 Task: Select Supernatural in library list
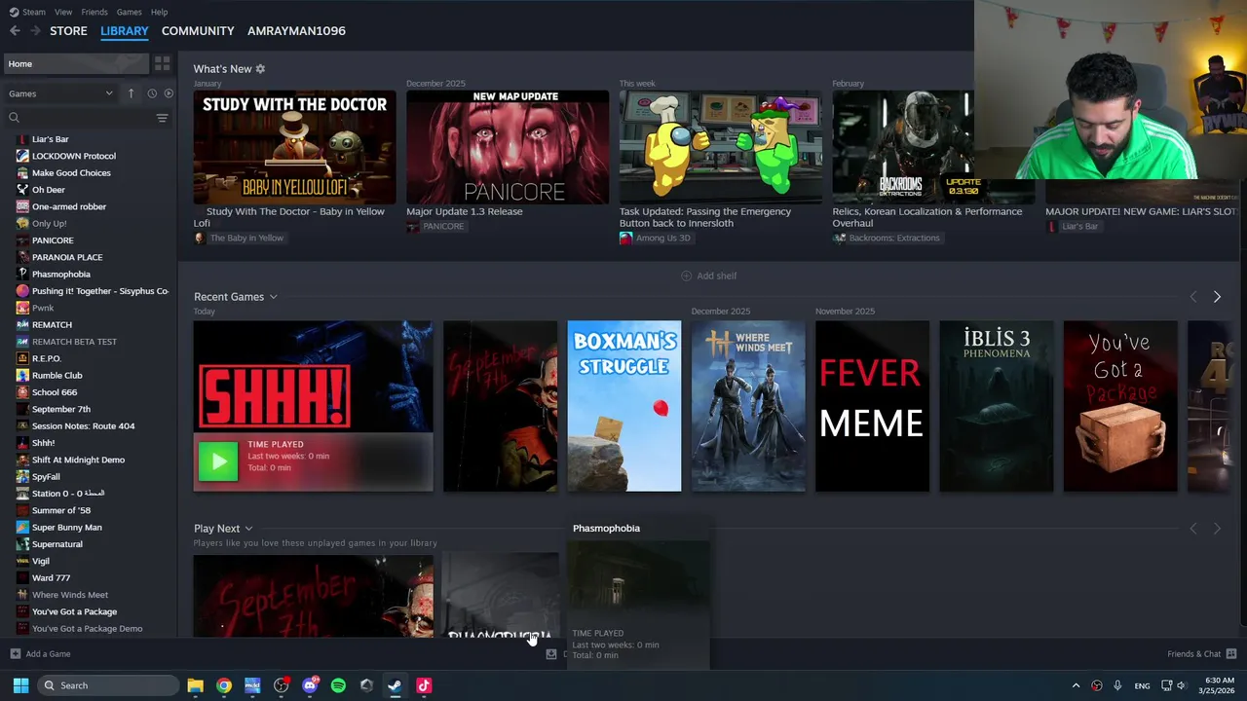pyautogui.click(x=57, y=544)
